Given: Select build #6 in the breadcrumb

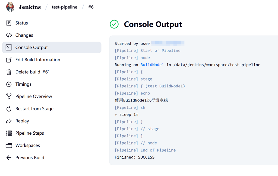Looking at the screenshot, I should click(91, 7).
